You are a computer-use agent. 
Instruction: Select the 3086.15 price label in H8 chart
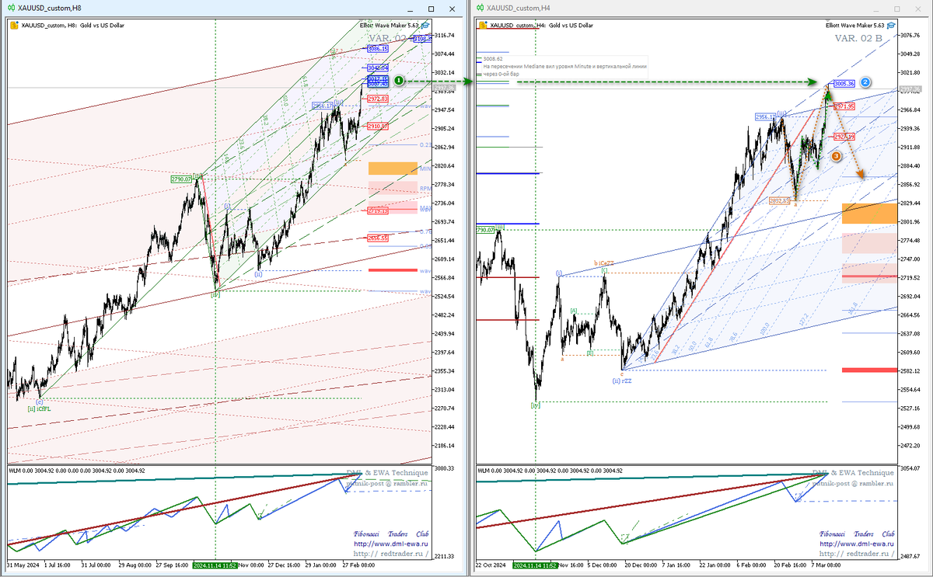(x=378, y=48)
